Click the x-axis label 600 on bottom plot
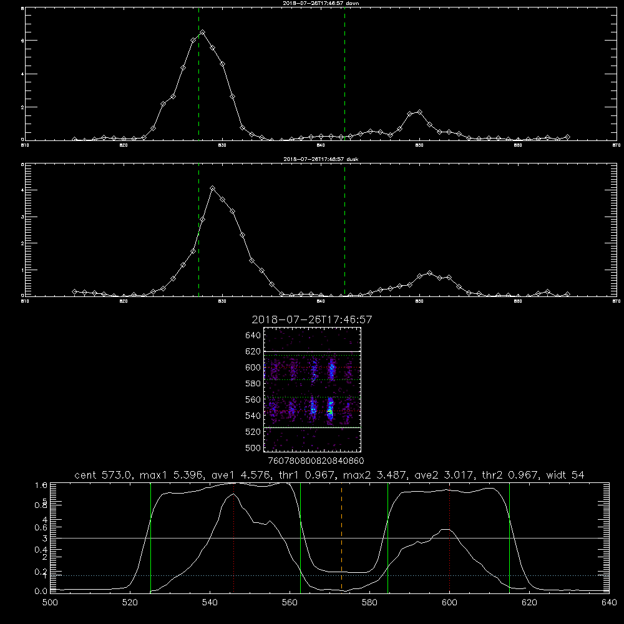Viewport: 624px width, 624px height. pyautogui.click(x=450, y=603)
